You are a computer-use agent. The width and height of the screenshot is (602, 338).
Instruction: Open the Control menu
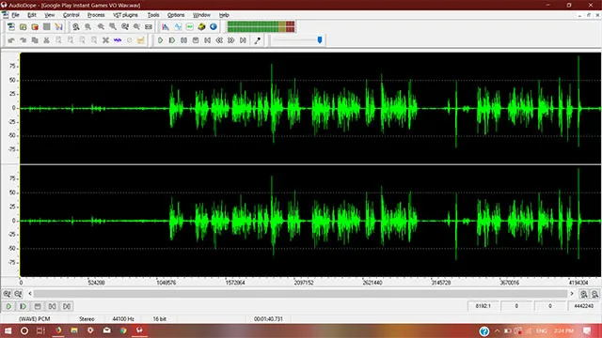click(x=71, y=15)
